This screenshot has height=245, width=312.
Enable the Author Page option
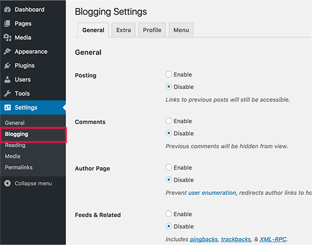168,167
